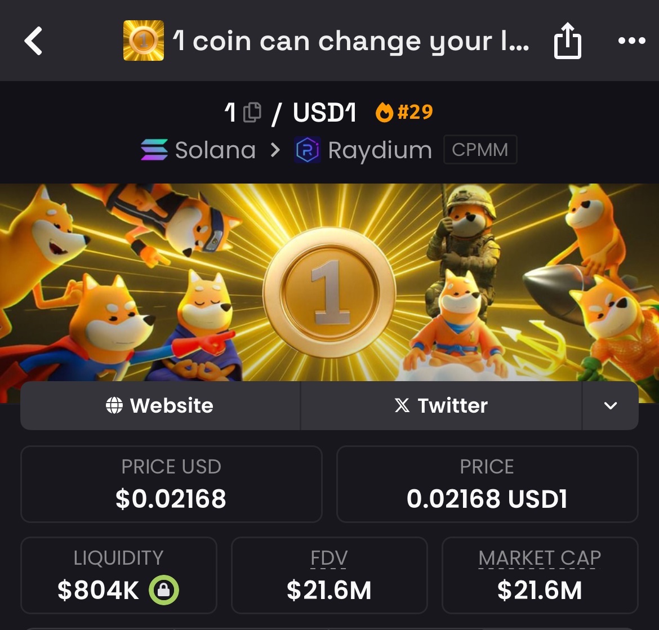Tap the token banner image

click(x=329, y=282)
